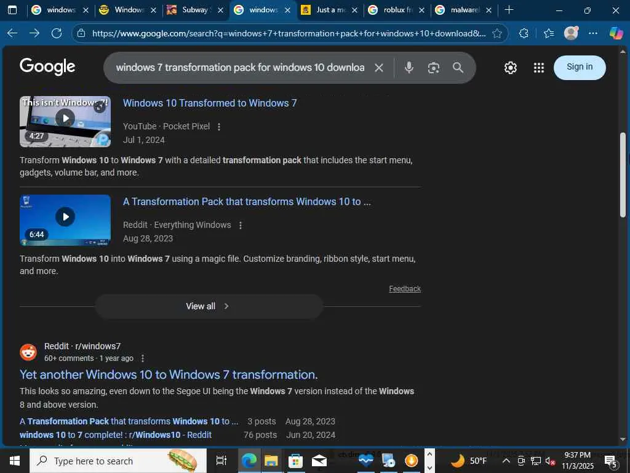Open the Windows Start menu

click(15, 461)
